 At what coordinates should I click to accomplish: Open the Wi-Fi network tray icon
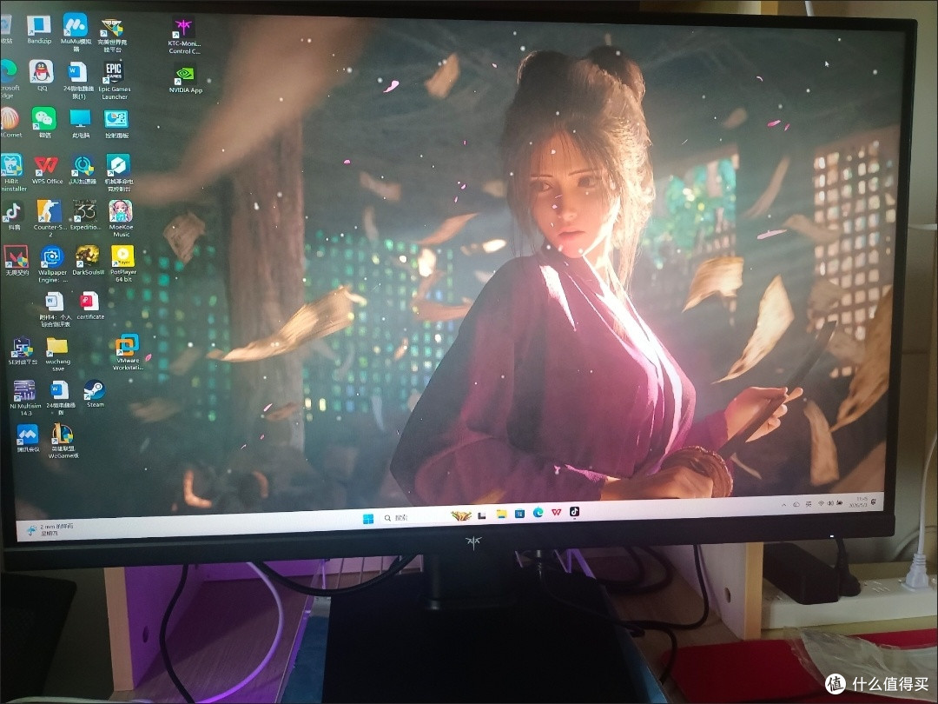pos(821,504)
